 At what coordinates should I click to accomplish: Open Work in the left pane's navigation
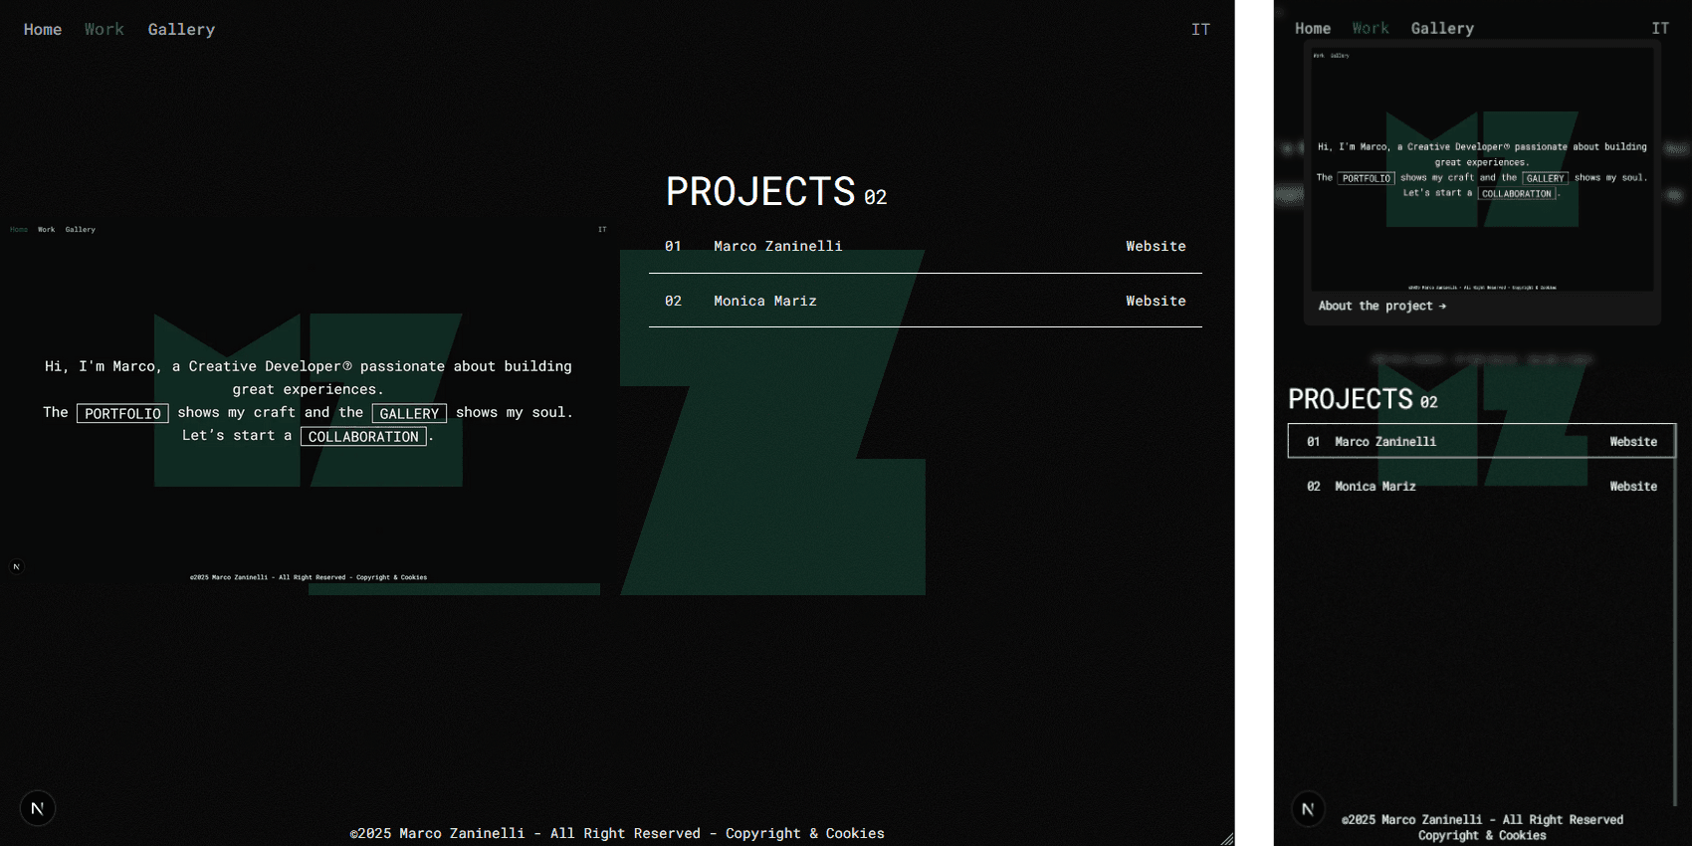105,30
